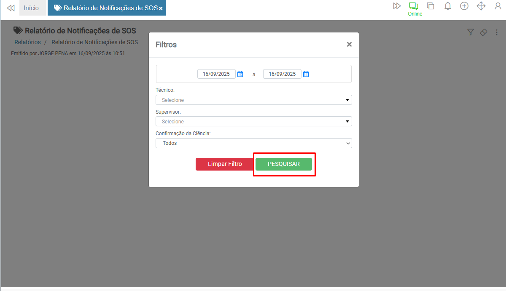The height and width of the screenshot is (291, 506).
Task: Click the plus circle add icon
Action: pyautogui.click(x=464, y=6)
